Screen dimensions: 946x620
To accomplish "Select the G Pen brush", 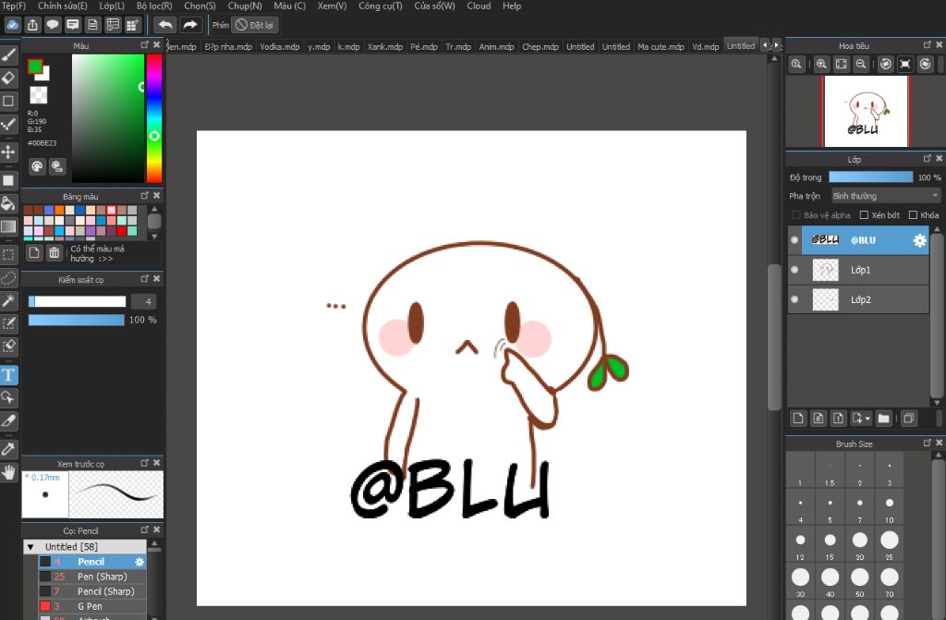I will pos(92,606).
